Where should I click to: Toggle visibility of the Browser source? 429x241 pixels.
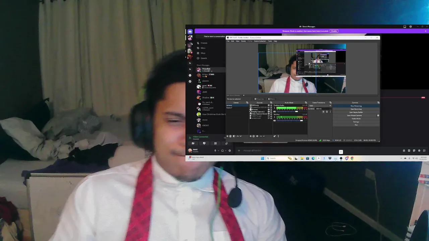coord(269,109)
